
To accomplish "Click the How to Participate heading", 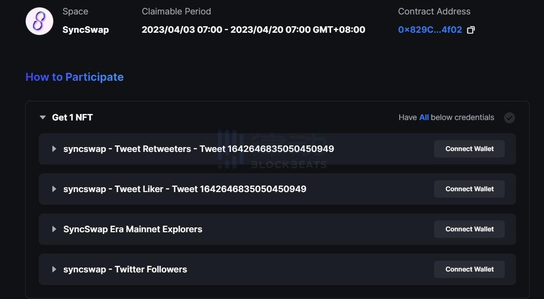I will [x=75, y=77].
